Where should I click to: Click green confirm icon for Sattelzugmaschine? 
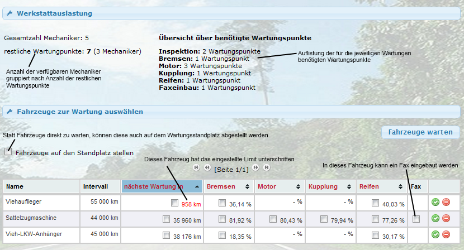coord(435,218)
